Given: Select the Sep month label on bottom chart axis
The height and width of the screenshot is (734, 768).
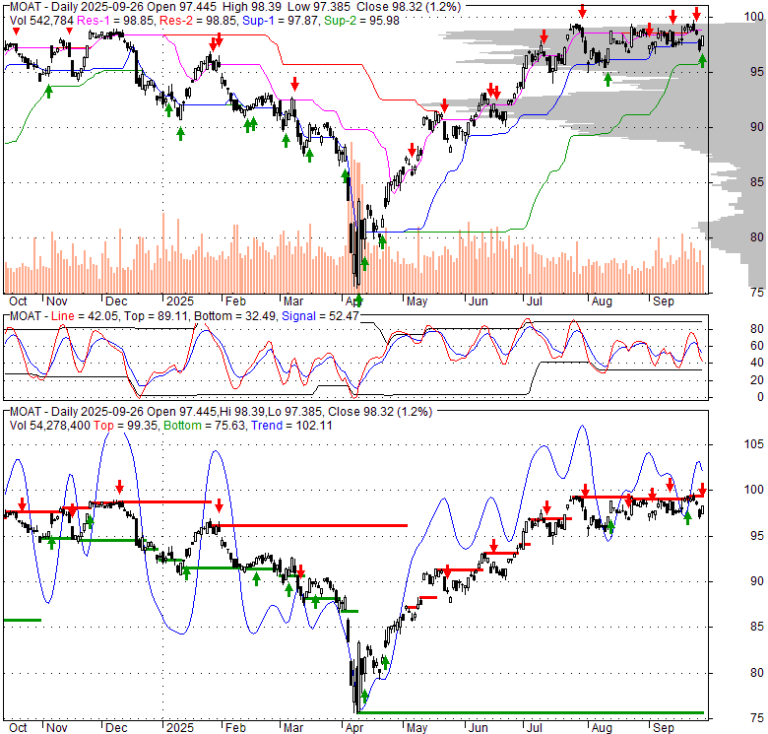Looking at the screenshot, I should pyautogui.click(x=664, y=728).
